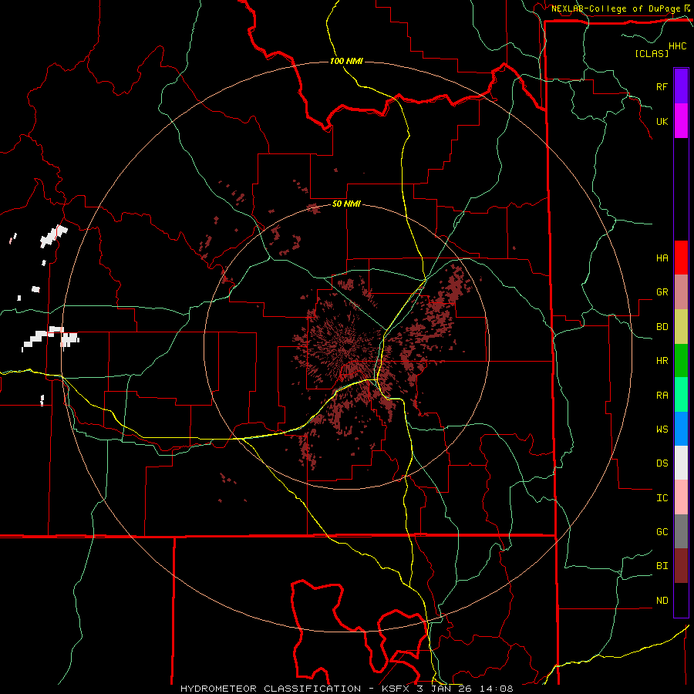Pick the yellow BD legend color swatch
The height and width of the screenshot is (694, 694).
pyautogui.click(x=681, y=327)
